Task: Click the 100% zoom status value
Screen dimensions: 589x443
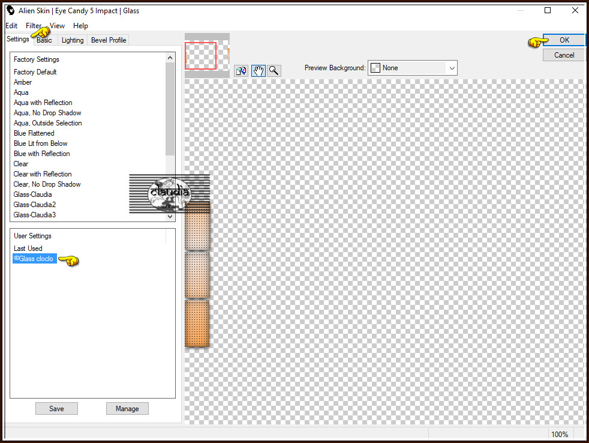Action: pyautogui.click(x=560, y=434)
